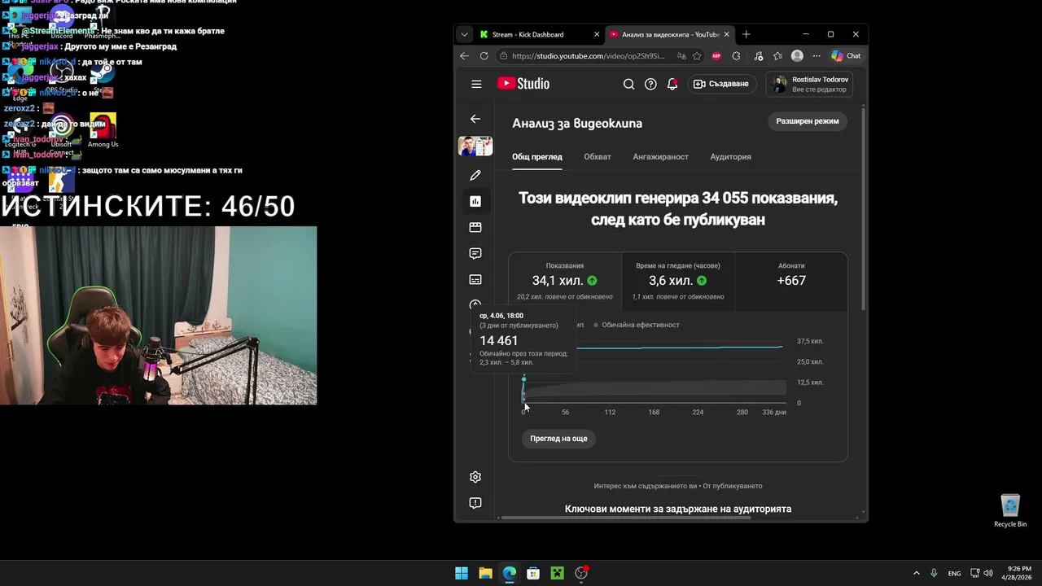1042x586 pixels.
Task: Expand the tab search dropdown
Action: click(x=464, y=34)
